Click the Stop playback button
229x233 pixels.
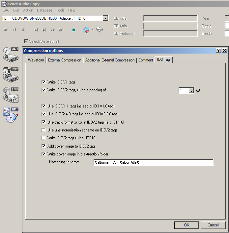[23, 30]
